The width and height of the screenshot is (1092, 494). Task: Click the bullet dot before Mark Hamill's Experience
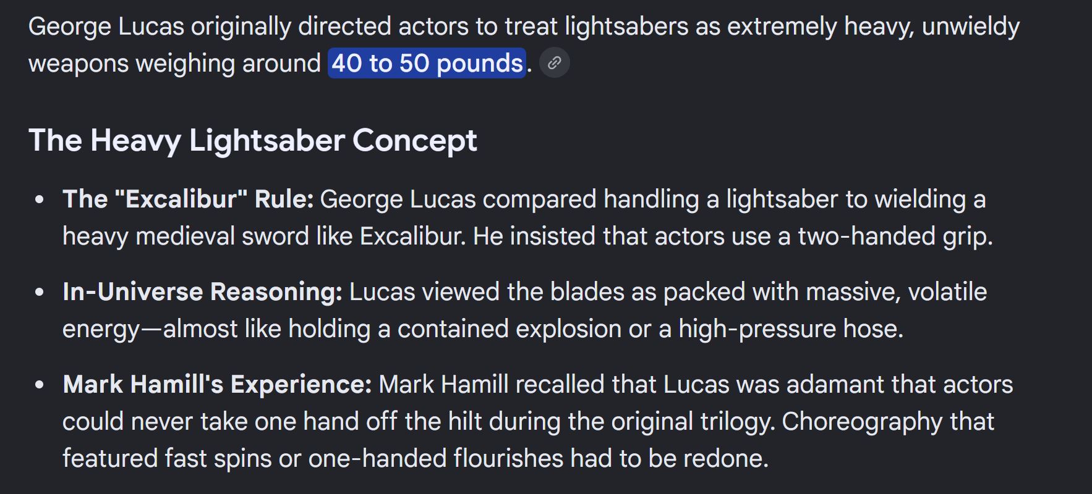40,385
